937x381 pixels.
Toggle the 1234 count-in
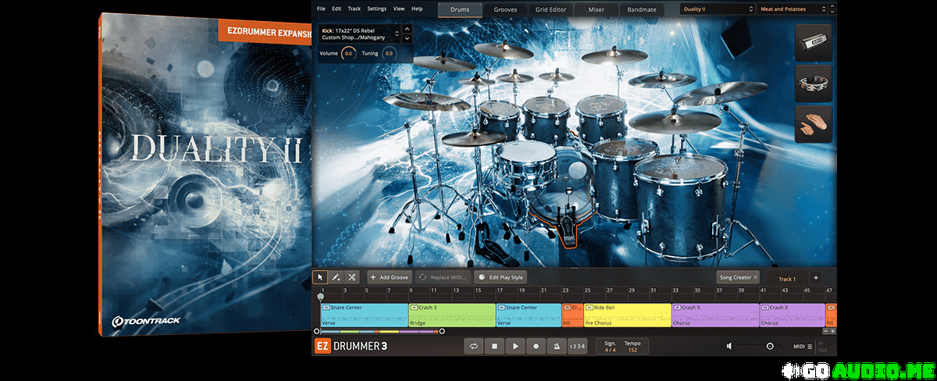(x=577, y=346)
